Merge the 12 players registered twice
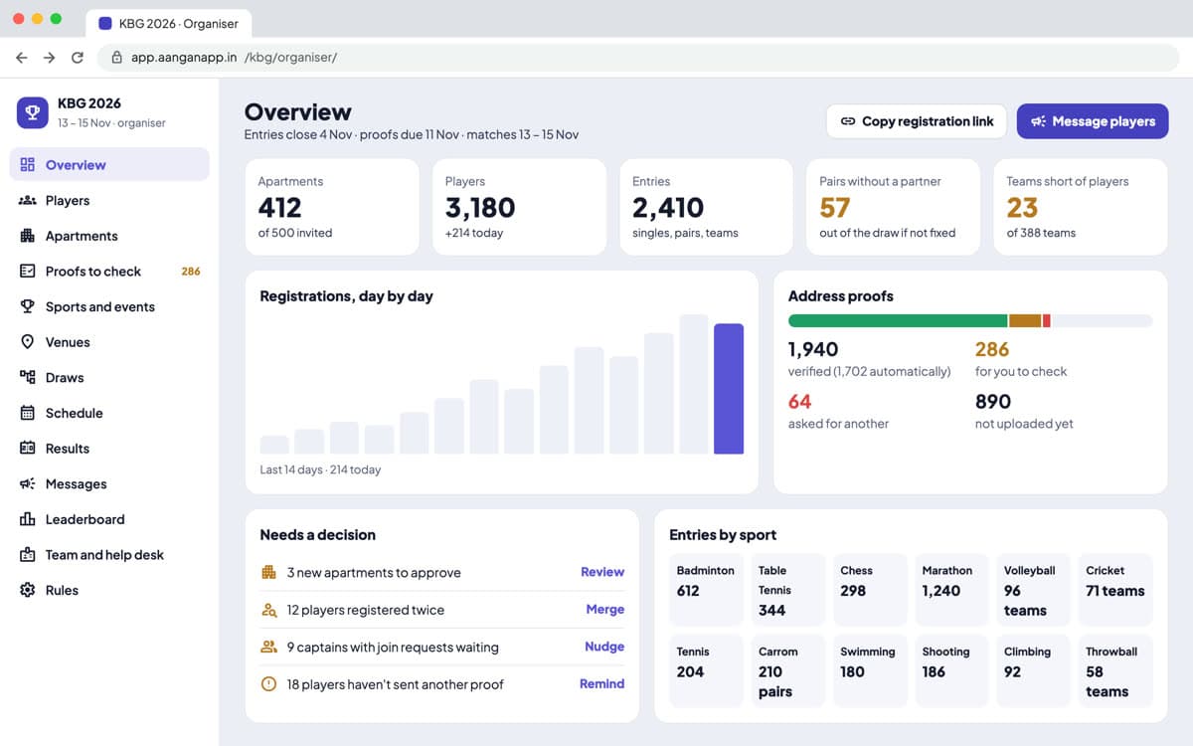This screenshot has height=746, width=1193. pos(605,610)
